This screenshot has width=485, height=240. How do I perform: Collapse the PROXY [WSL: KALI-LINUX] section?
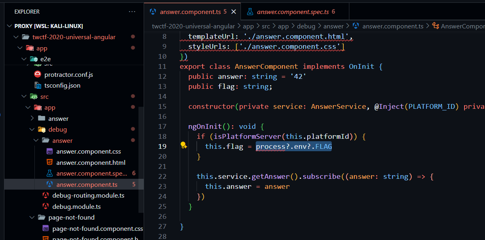click(x=10, y=26)
